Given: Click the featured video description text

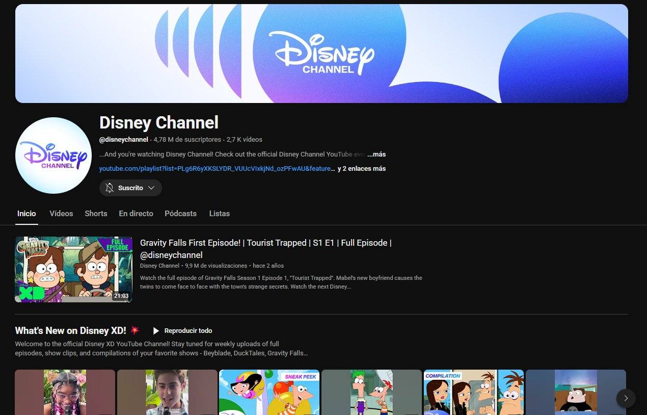Looking at the screenshot, I should [x=281, y=282].
